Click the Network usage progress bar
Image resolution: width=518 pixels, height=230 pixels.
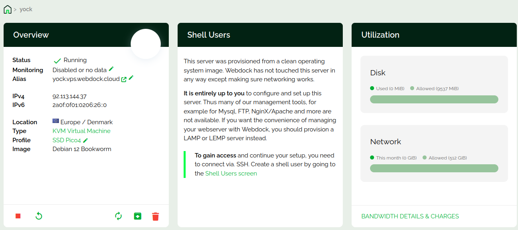click(x=434, y=168)
